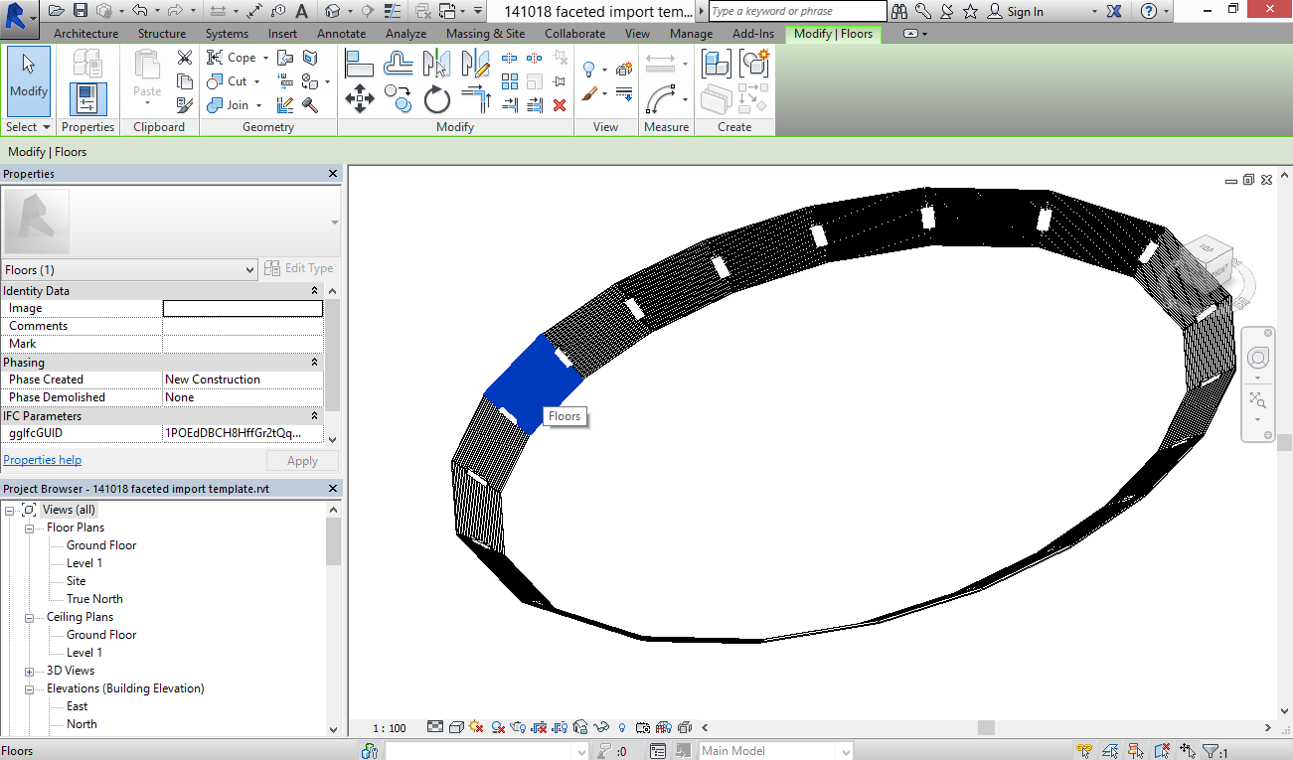Click the Rotate tool icon

coord(437,99)
